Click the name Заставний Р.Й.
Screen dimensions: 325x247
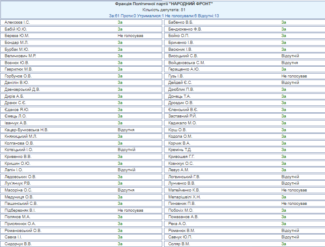(x=183, y=116)
